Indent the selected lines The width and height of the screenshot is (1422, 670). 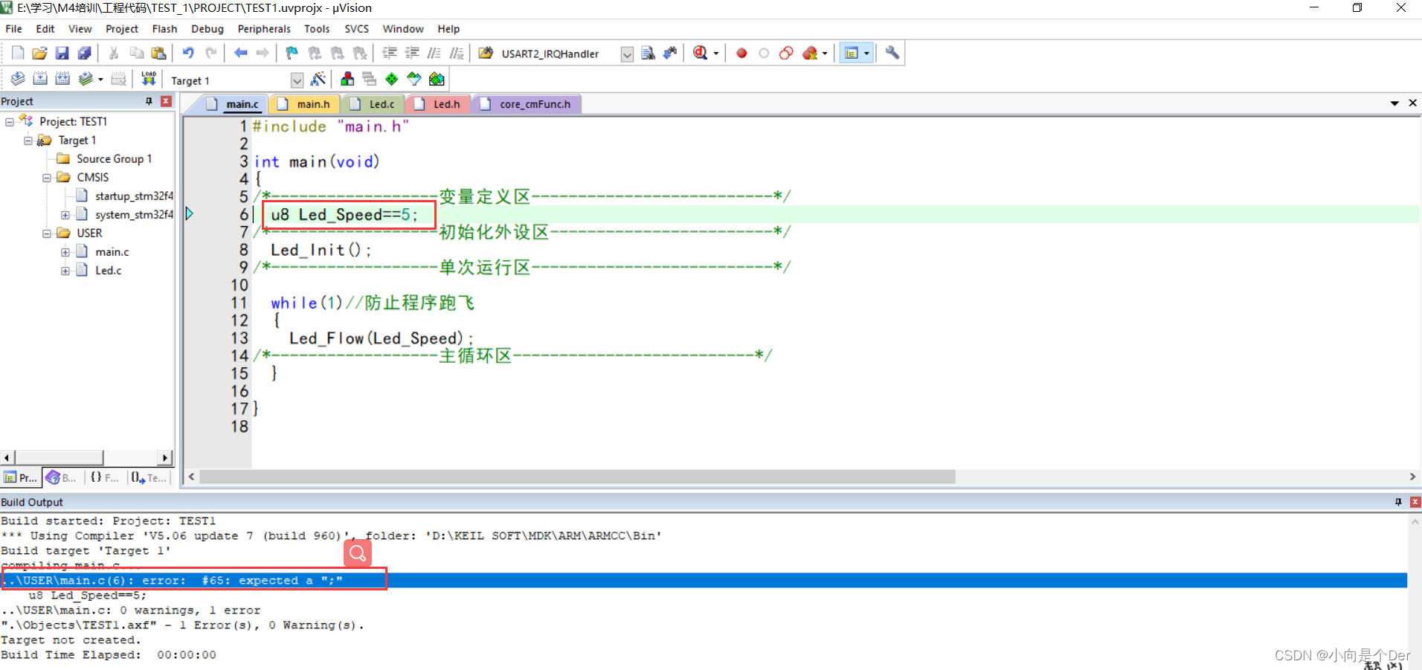pyautogui.click(x=390, y=53)
